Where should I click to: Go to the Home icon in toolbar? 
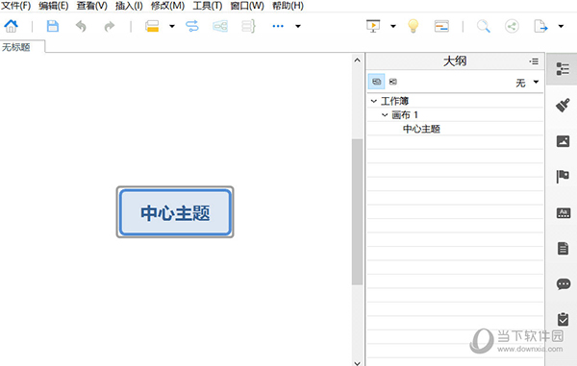pos(11,26)
